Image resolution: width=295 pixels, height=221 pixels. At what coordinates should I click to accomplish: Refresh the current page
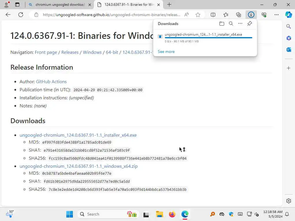click(21, 15)
